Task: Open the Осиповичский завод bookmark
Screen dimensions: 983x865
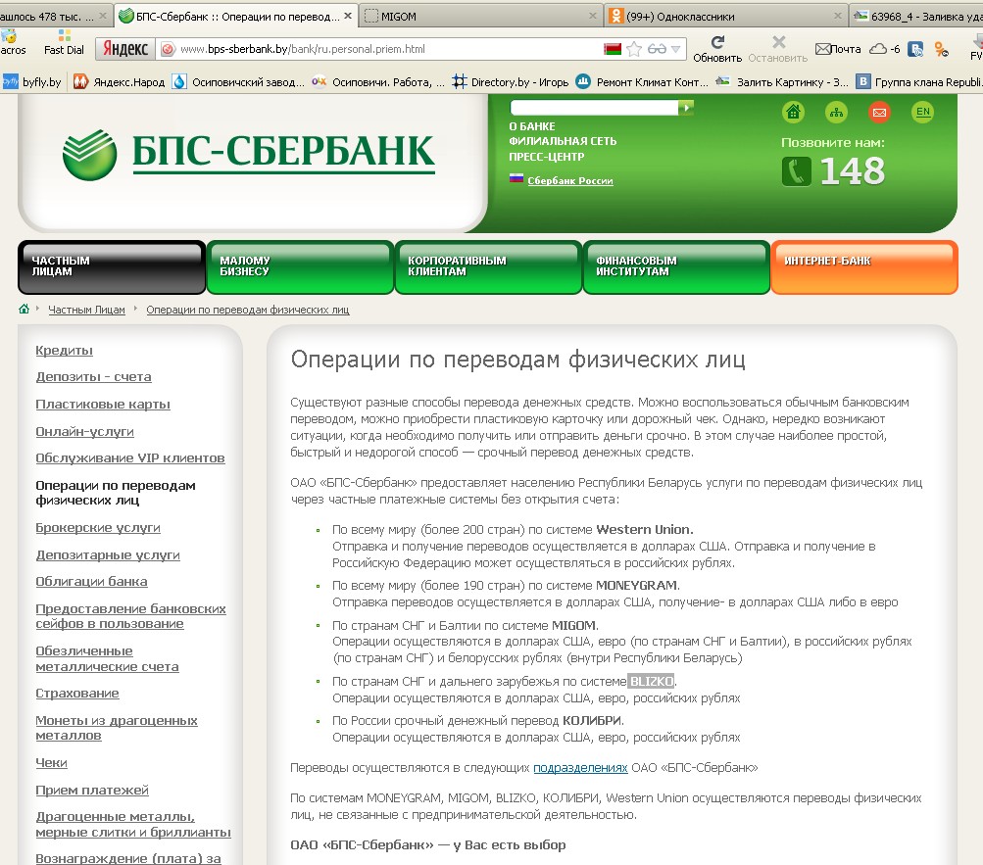Action: [x=238, y=82]
